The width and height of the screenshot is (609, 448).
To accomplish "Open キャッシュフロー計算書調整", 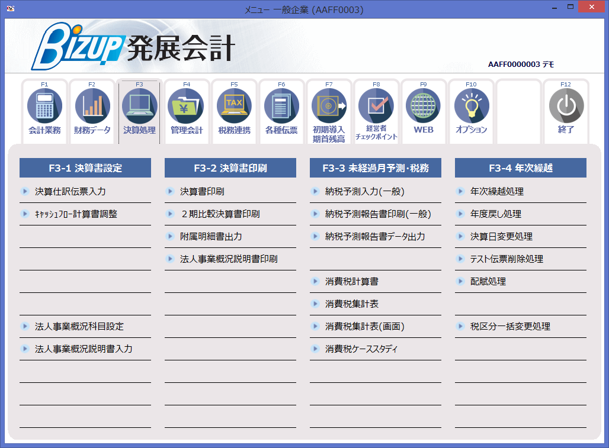I will coord(63,213).
